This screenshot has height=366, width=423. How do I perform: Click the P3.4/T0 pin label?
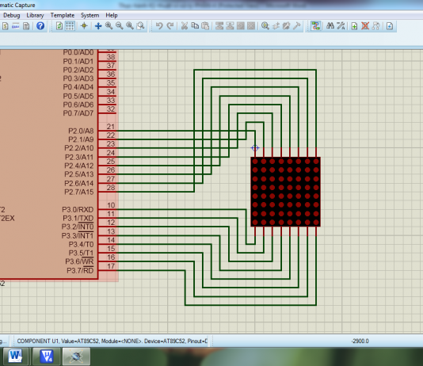point(81,244)
